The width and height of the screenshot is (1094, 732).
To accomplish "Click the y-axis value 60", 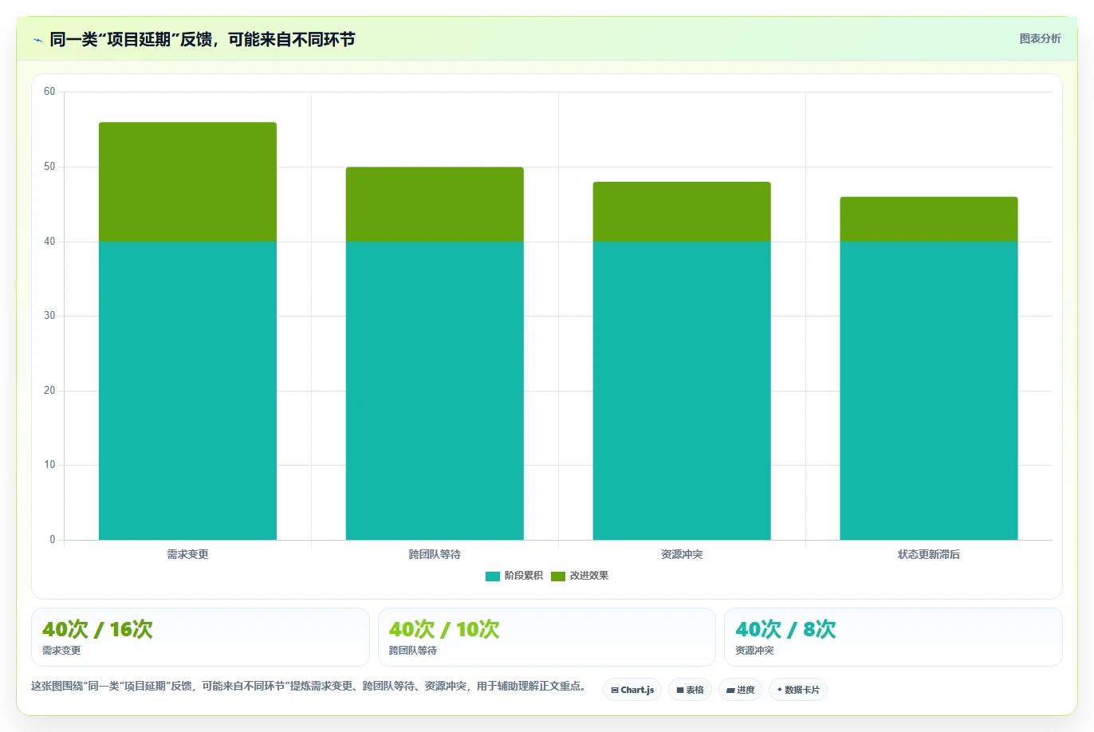I will click(49, 92).
